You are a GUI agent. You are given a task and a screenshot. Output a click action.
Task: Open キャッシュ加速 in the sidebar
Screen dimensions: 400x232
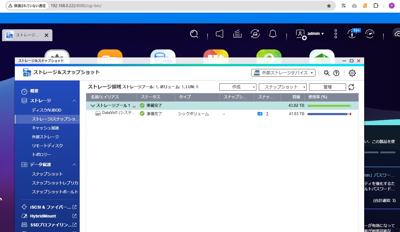click(x=45, y=128)
